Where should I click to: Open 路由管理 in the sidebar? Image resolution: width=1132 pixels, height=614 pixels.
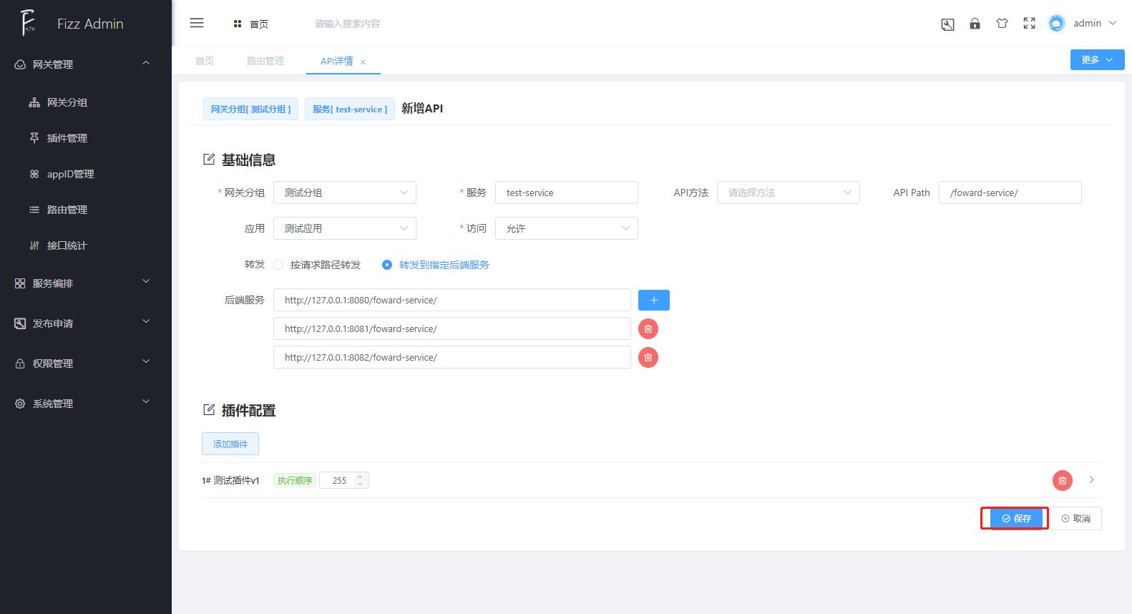tap(86, 210)
